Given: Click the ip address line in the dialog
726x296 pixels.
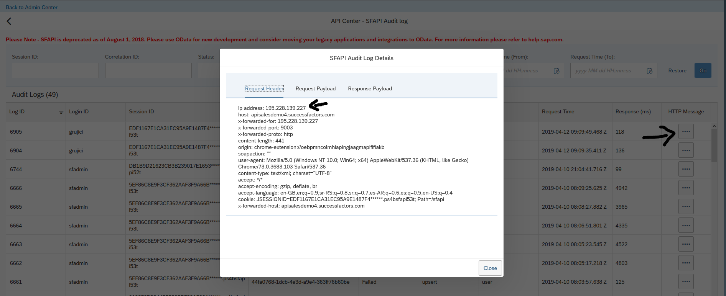Looking at the screenshot, I should (x=272, y=108).
